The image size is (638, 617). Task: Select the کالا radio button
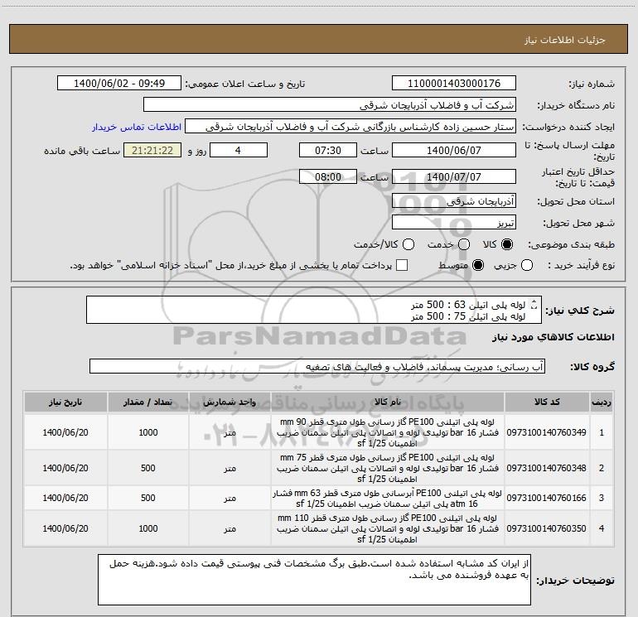(x=507, y=244)
